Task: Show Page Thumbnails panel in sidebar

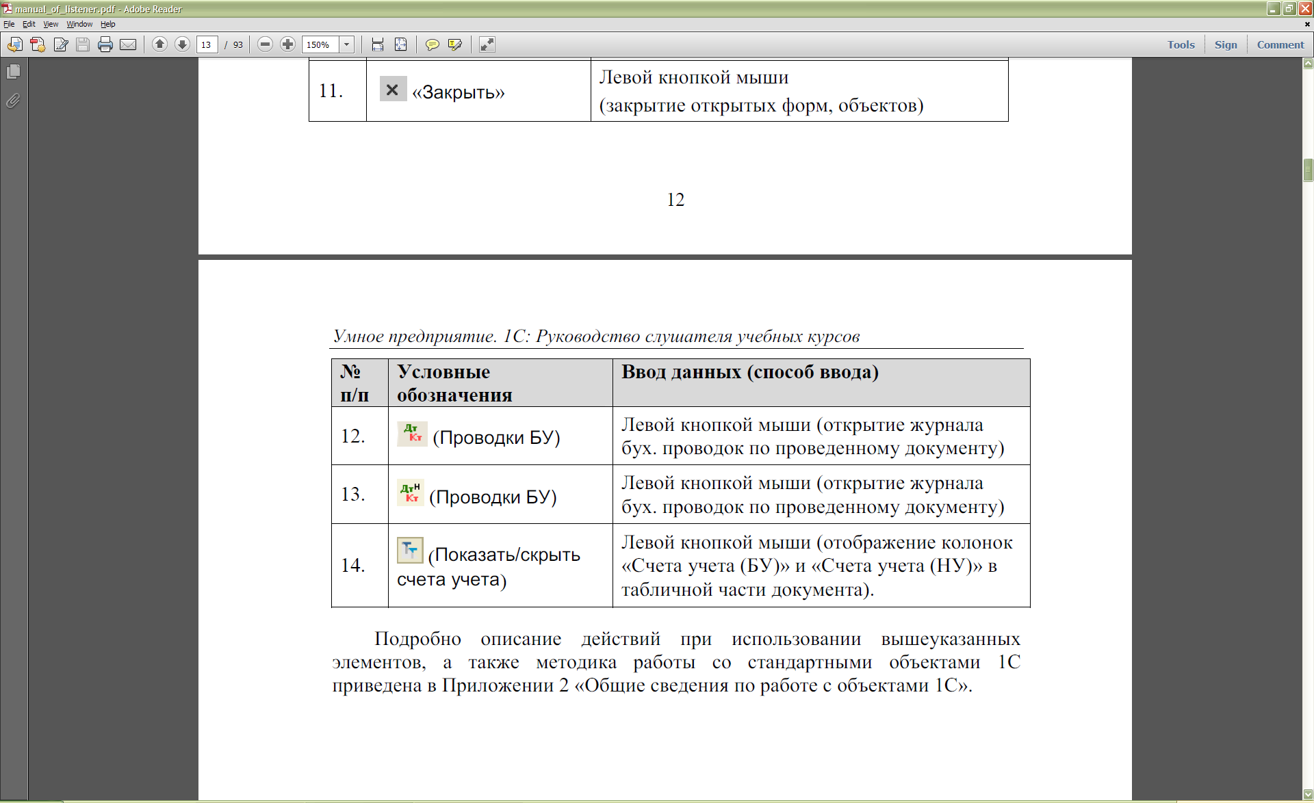Action: 13,71
